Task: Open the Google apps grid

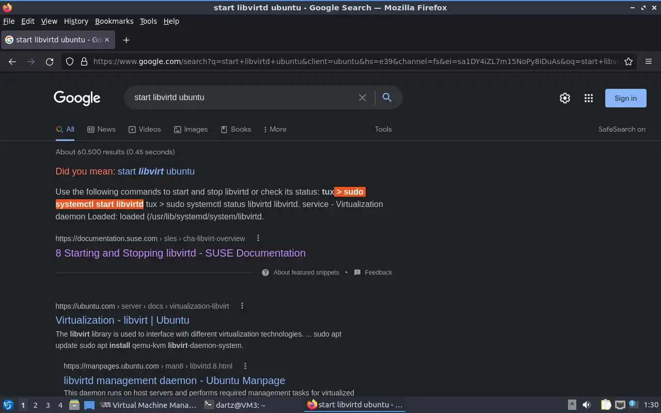Action: click(x=589, y=98)
